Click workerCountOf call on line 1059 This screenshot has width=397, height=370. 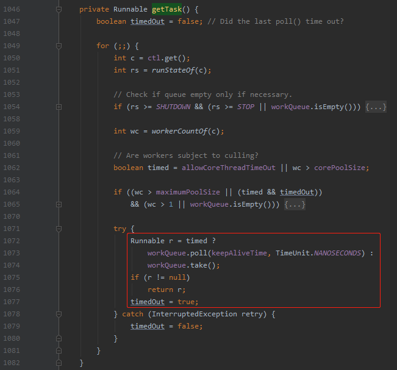click(179, 131)
